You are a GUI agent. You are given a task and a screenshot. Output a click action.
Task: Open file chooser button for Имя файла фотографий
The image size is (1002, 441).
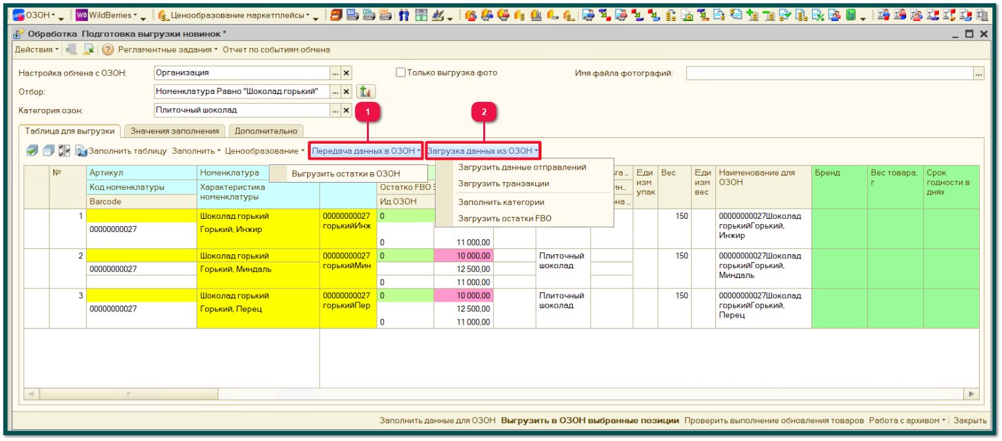[979, 74]
